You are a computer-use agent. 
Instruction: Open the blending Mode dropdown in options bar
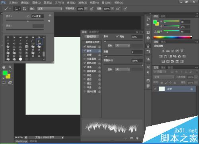tap(50, 9)
